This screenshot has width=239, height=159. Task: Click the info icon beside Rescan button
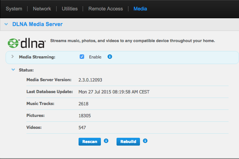pos(106,141)
